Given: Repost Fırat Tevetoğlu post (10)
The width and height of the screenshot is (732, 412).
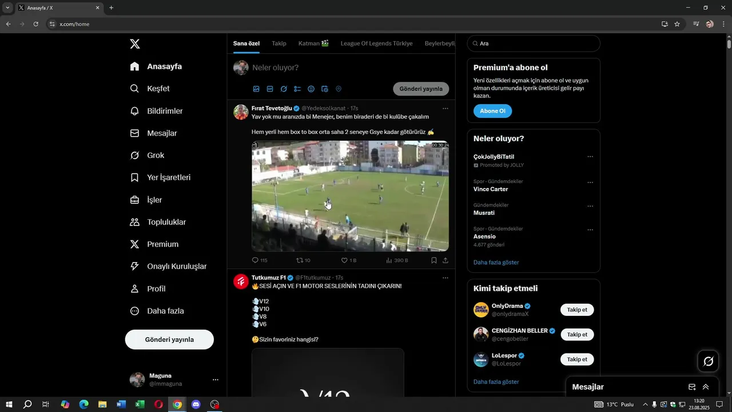Looking at the screenshot, I should 303,260.
